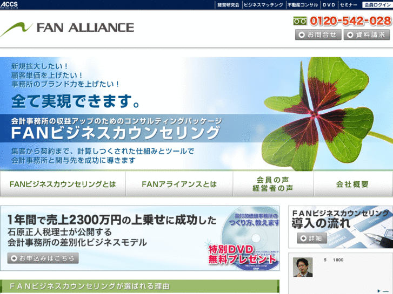Open the 経営研究会 menu item
This screenshot has width=393, height=294.
[x=228, y=5]
